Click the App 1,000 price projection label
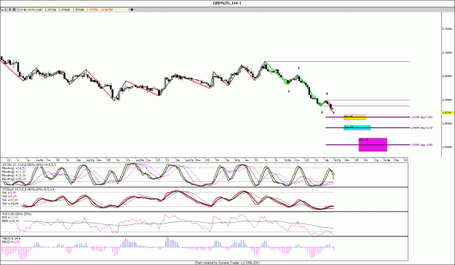This screenshot has height=265, width=455. [422, 145]
